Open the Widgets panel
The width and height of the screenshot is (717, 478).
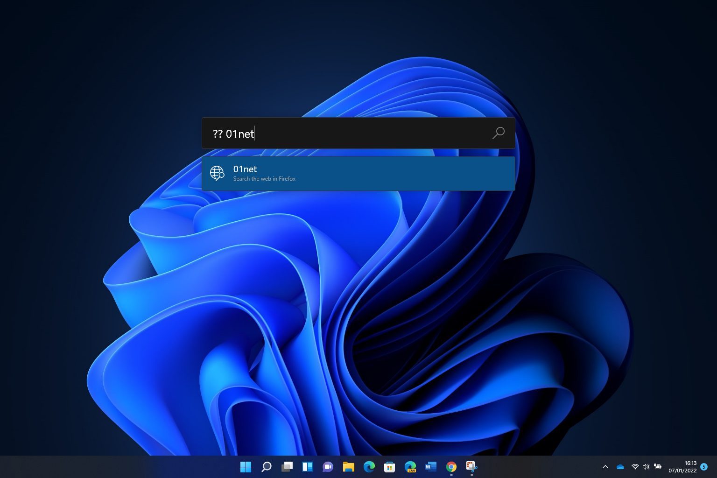click(x=308, y=467)
